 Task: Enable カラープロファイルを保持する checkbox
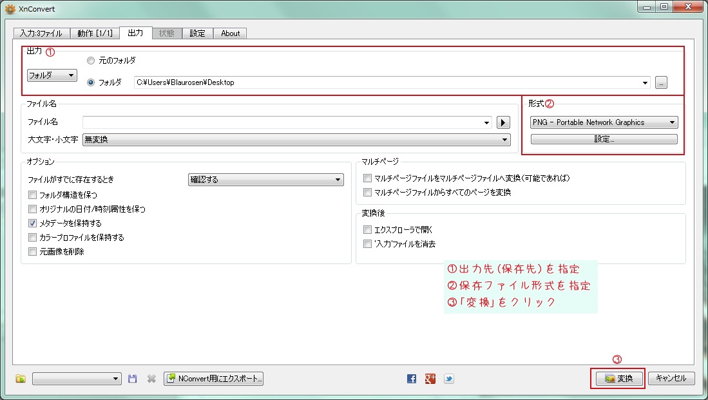click(32, 238)
